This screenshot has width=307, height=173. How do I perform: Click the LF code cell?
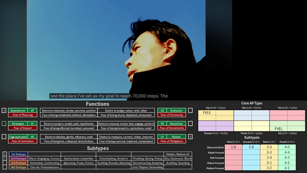pos(162,137)
